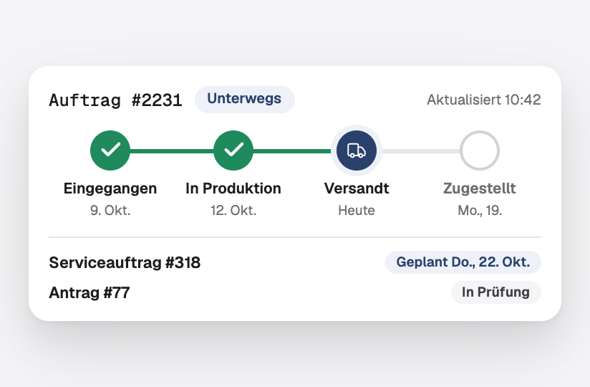Click the In Produktion checkmark step
590x387 pixels.
[233, 150]
